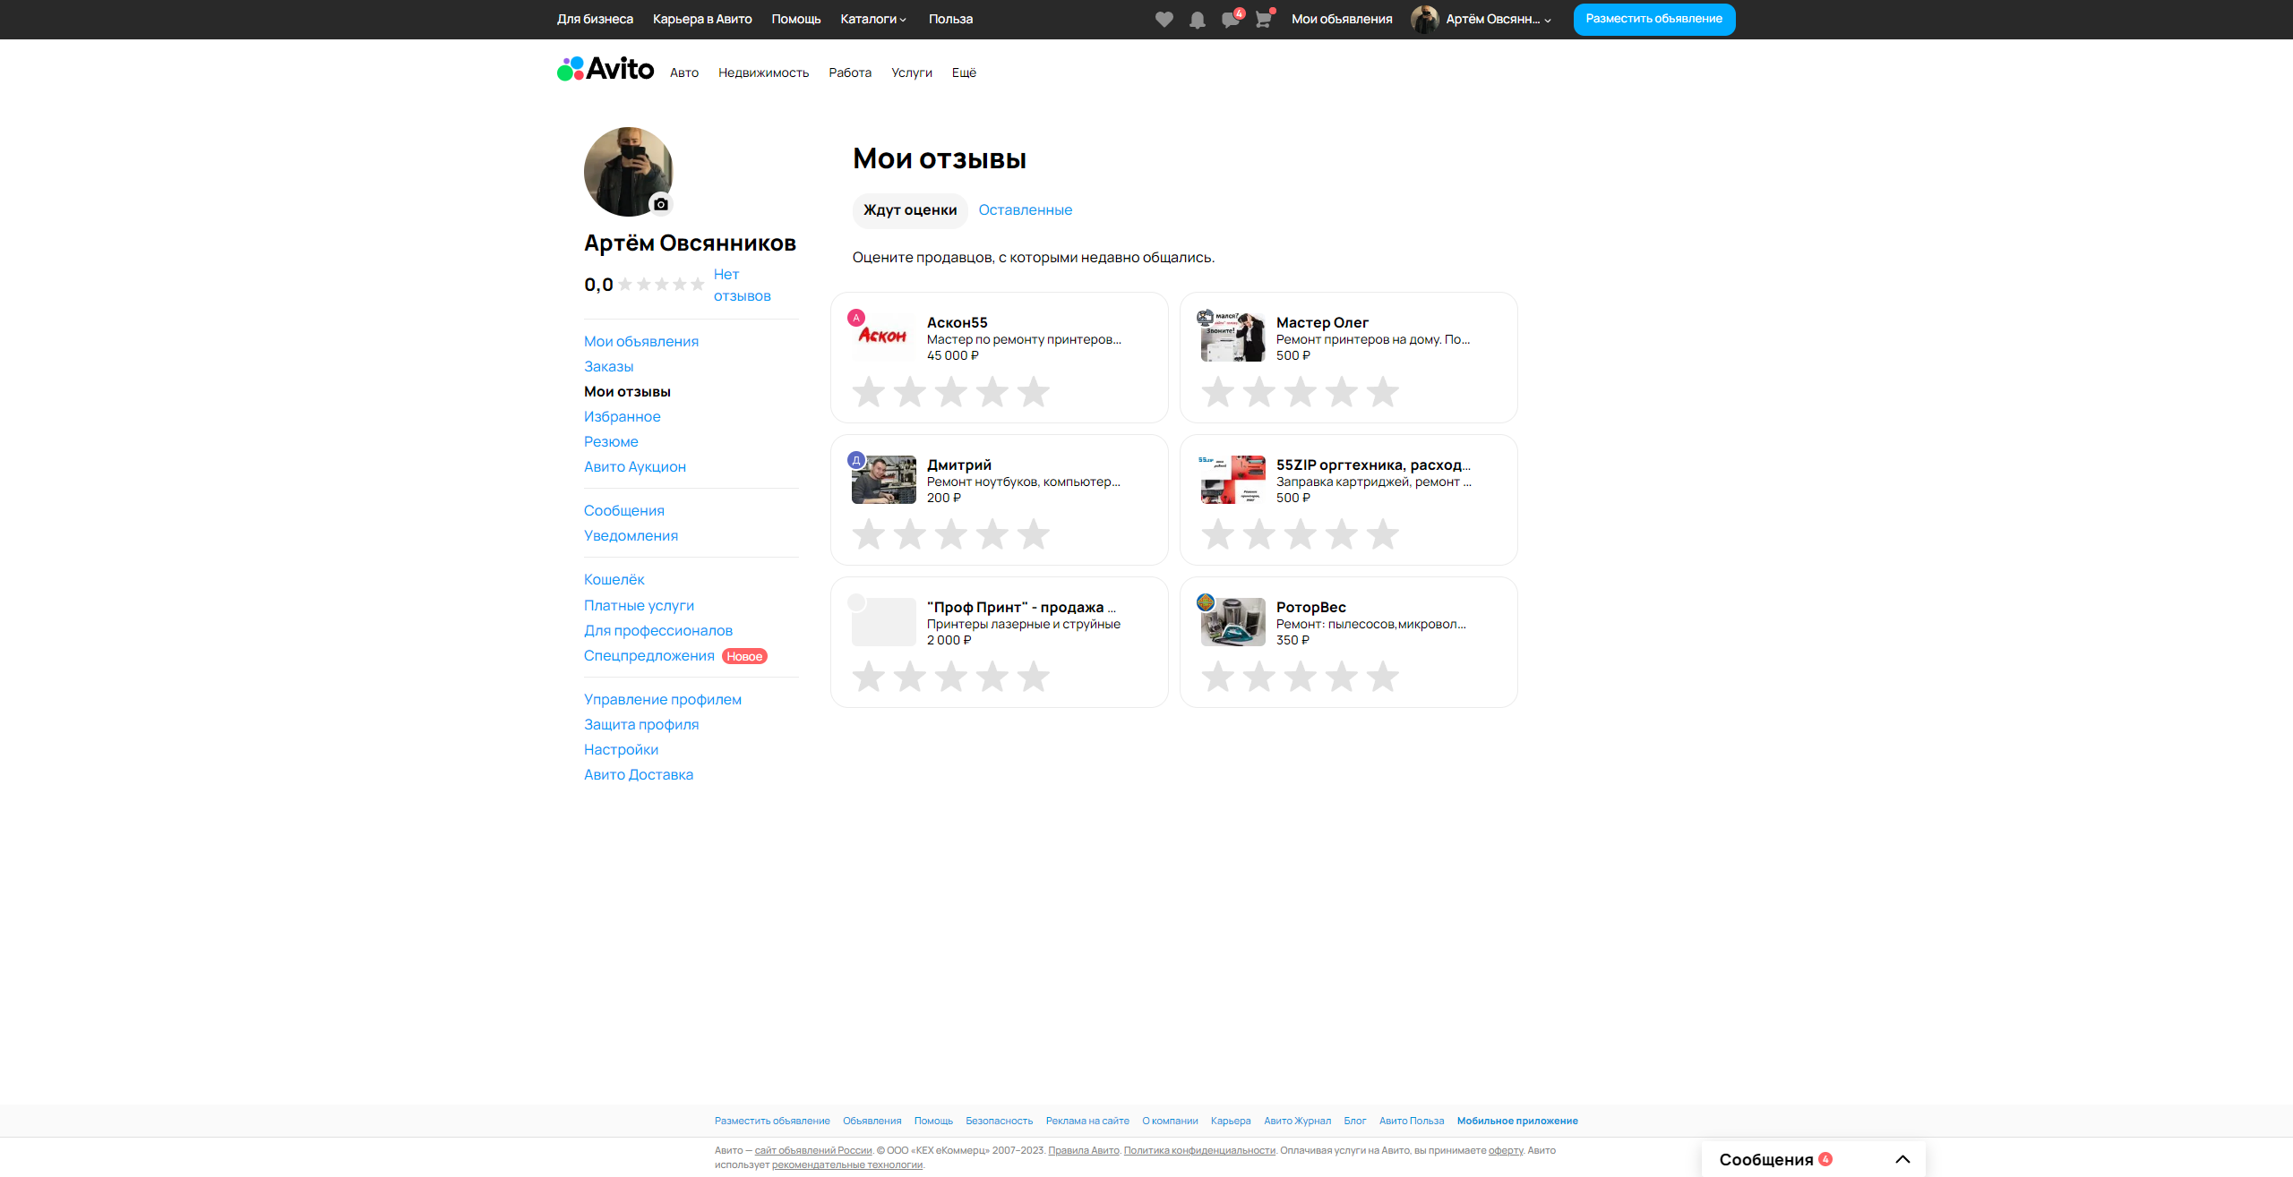Image resolution: width=2293 pixels, height=1177 pixels.
Task: Open Авито Доставка in sidebar
Action: point(639,775)
